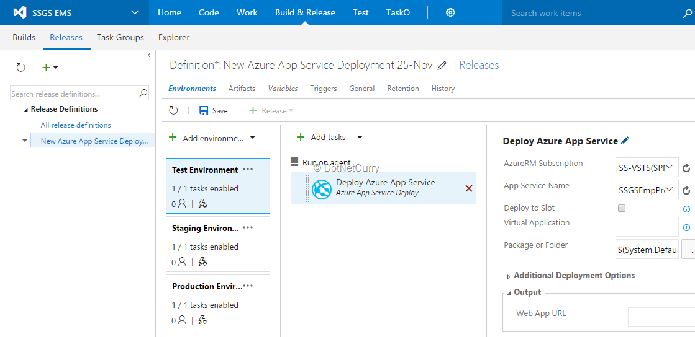Open the Add tasks dropdown arrow
695x337 pixels.
pos(360,138)
